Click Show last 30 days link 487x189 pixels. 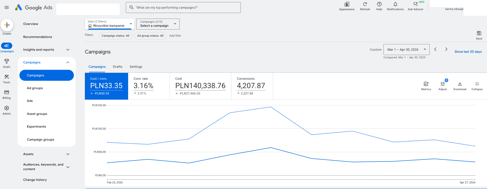tap(468, 52)
